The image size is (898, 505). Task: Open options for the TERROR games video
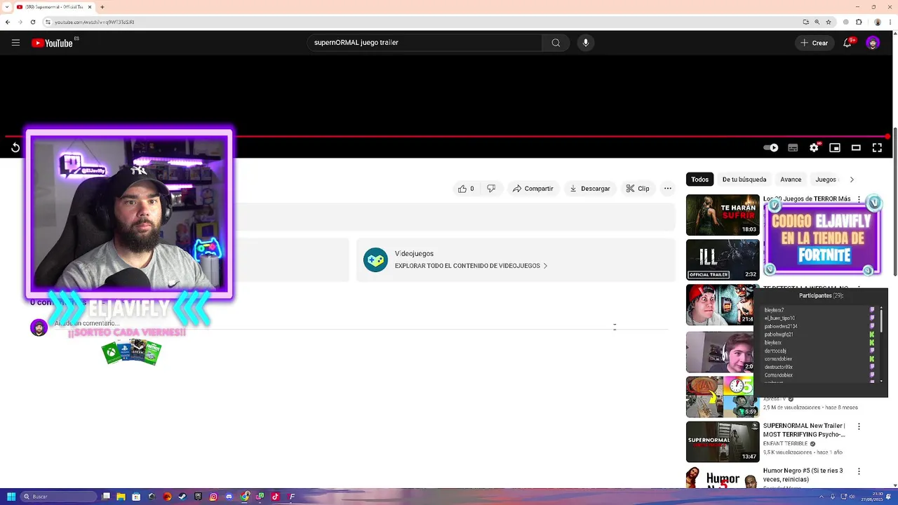(859, 199)
